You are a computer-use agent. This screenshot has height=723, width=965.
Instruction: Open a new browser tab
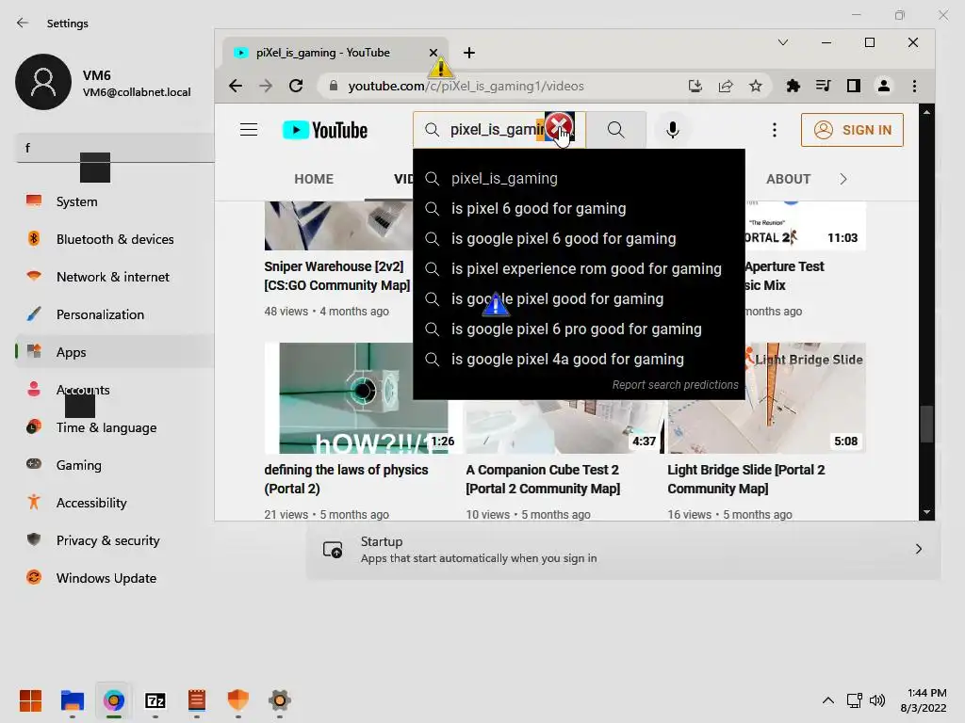coord(469,53)
